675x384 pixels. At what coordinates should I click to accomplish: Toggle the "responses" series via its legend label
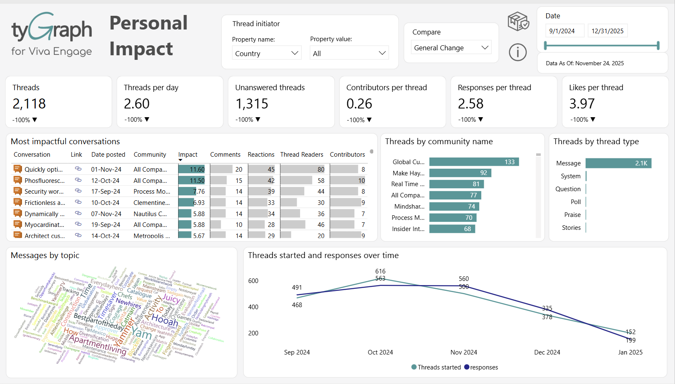484,367
